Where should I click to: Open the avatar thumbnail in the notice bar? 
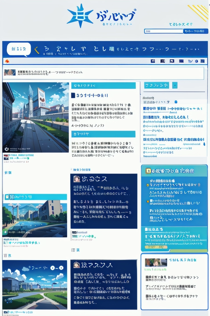point(10,72)
